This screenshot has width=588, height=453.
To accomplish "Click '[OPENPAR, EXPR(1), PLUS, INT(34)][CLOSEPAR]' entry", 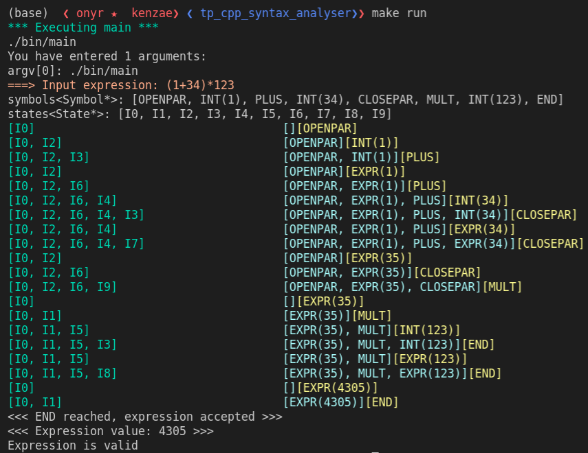I will click(430, 215).
